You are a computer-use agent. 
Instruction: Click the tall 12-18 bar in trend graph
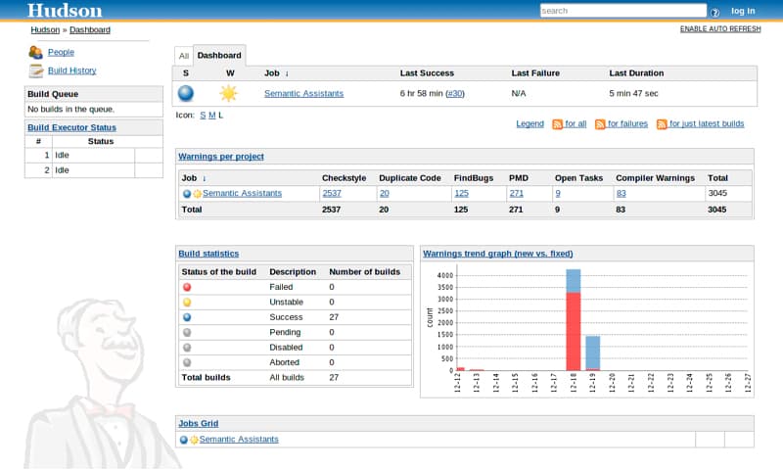click(x=574, y=320)
